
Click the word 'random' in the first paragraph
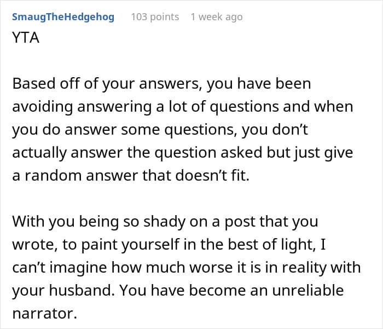pyautogui.click(x=53, y=176)
